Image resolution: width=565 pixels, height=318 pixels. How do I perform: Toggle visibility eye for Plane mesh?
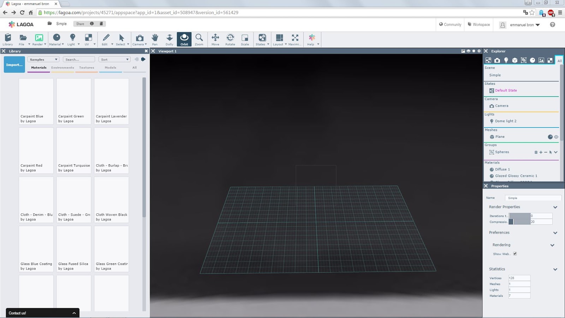[x=556, y=137]
